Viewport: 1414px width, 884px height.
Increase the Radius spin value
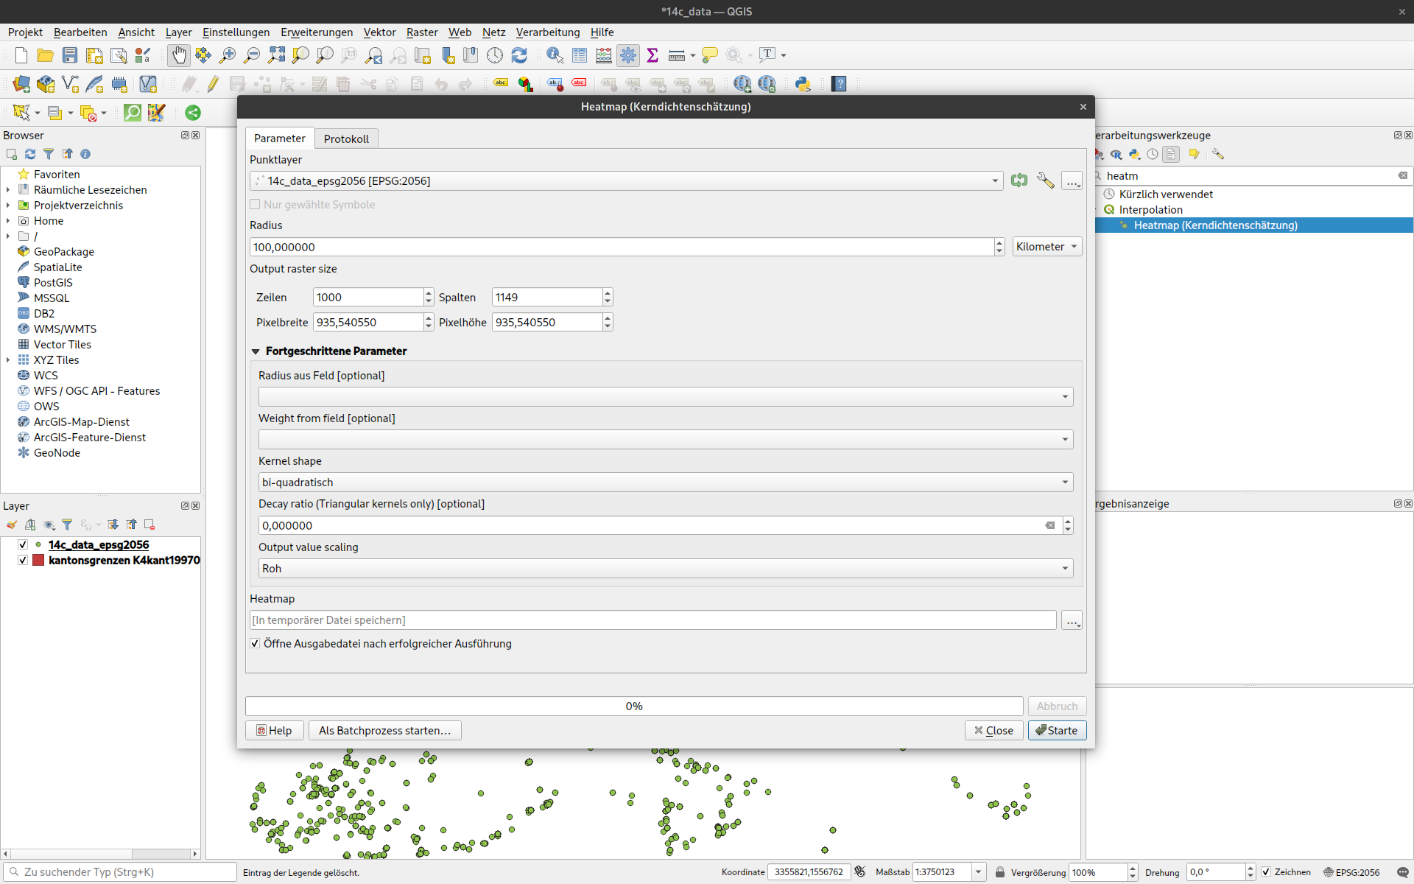point(999,242)
